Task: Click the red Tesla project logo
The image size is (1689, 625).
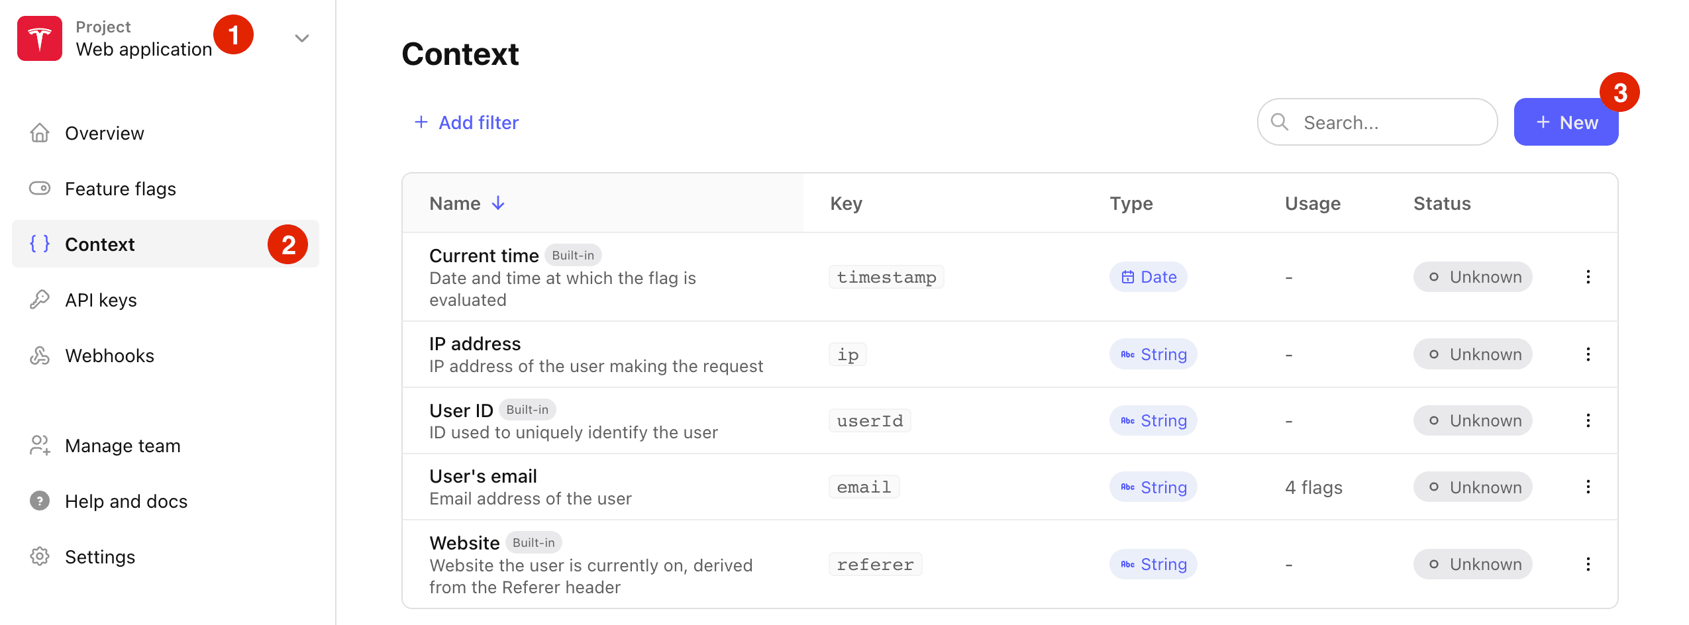Action: [40, 38]
